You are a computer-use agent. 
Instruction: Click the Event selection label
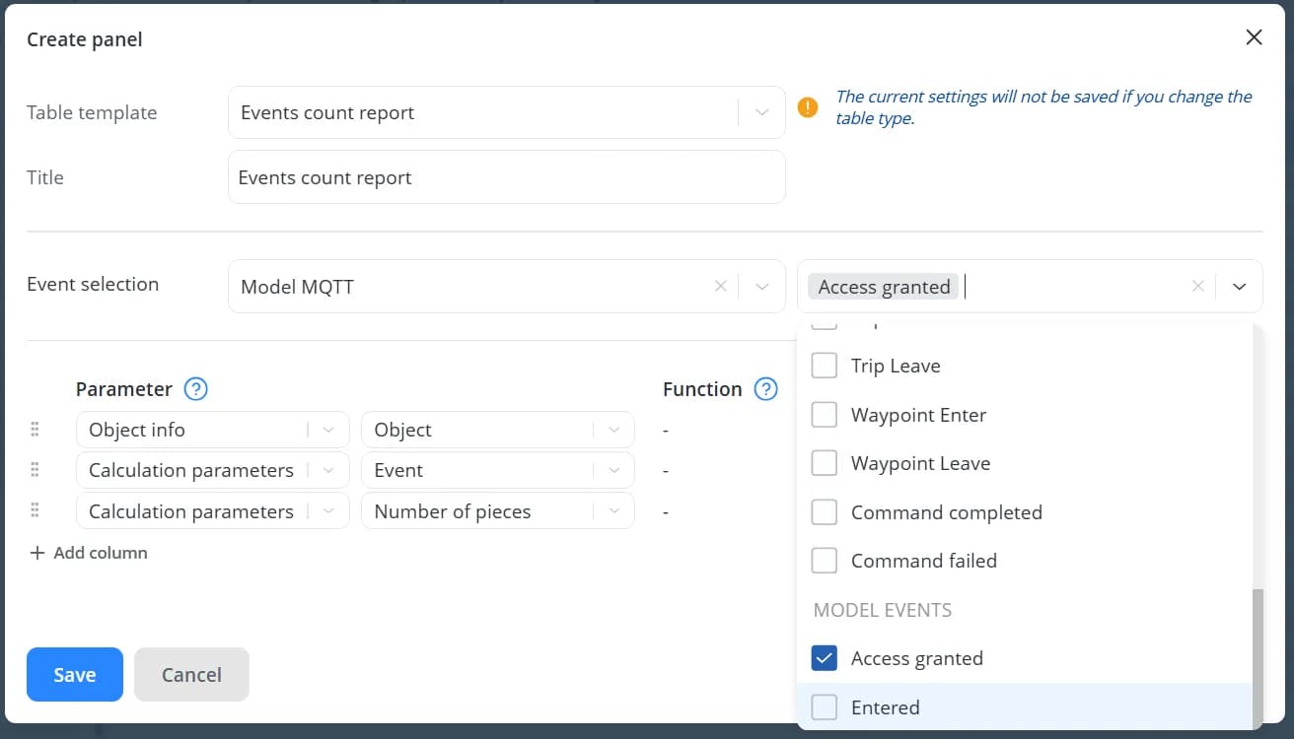tap(93, 284)
